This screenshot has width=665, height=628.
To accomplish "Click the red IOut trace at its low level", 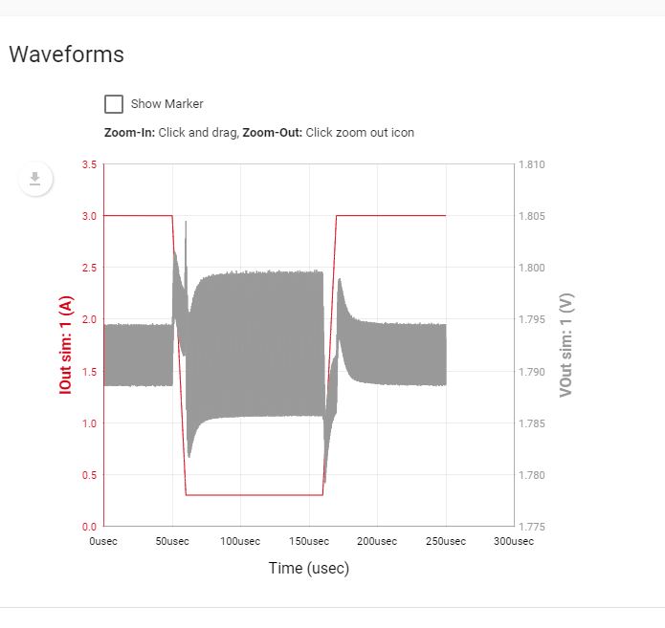I will 254,495.
